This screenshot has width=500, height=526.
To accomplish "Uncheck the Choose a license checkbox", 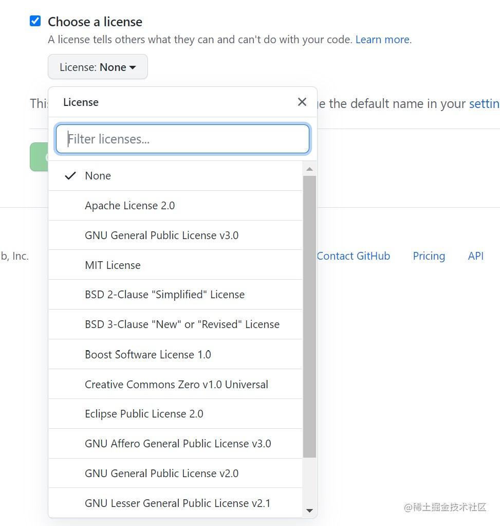I will (34, 21).
